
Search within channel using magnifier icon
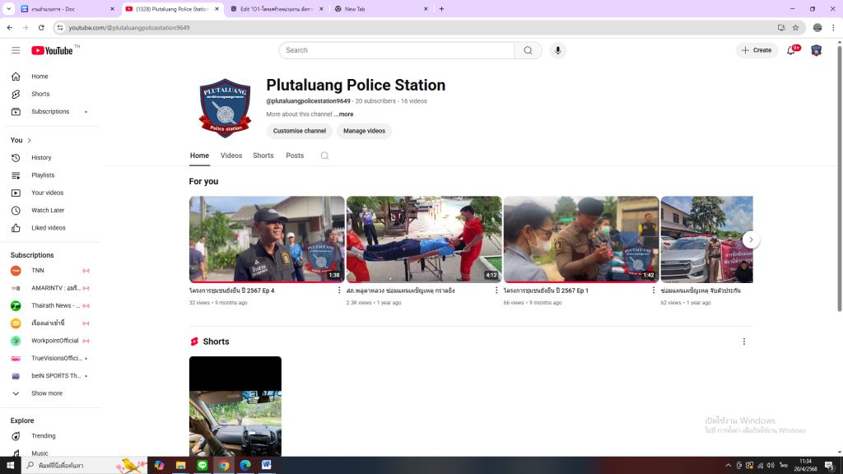point(324,156)
